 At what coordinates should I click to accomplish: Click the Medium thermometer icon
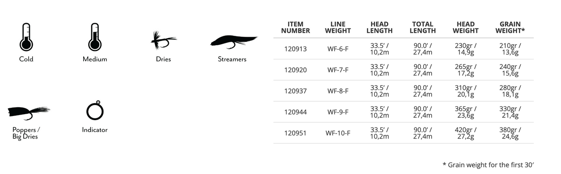click(x=95, y=37)
